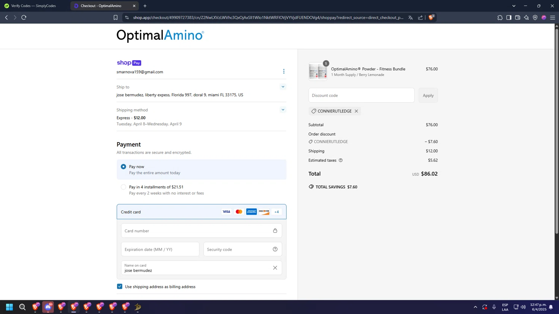Open a new browser tab
Screen dimensions: 559x314
click(145, 6)
